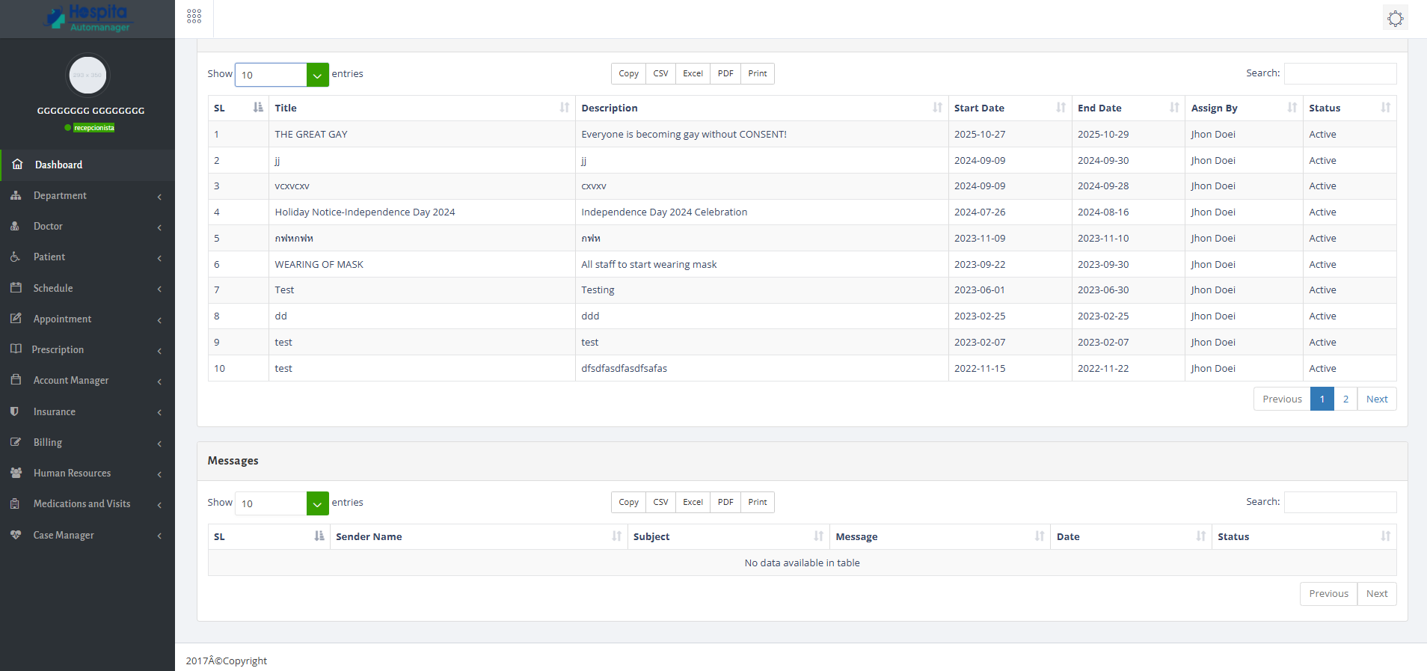This screenshot has height=671, width=1427.
Task: Click the Dashboard home icon
Action: coord(17,164)
